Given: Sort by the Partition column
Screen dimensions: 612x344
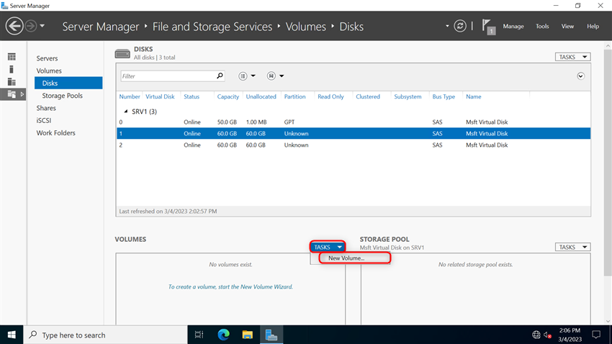Looking at the screenshot, I should (294, 96).
